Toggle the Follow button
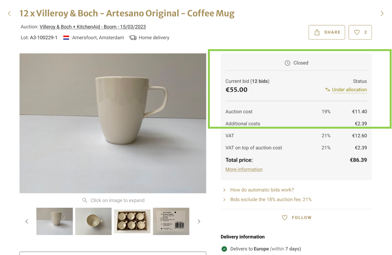Screen dimensions: 392x255 (296, 217)
